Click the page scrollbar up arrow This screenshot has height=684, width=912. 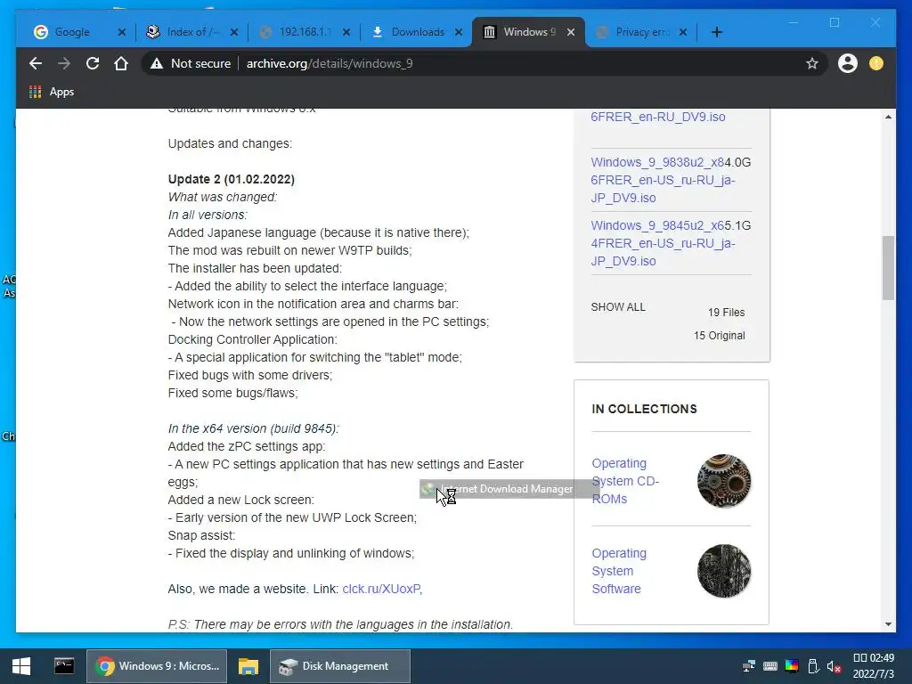point(888,117)
